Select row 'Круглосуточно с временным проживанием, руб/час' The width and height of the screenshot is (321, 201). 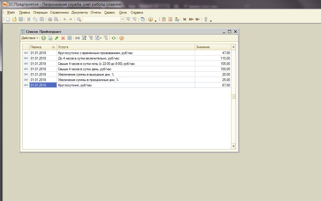tap(127, 53)
